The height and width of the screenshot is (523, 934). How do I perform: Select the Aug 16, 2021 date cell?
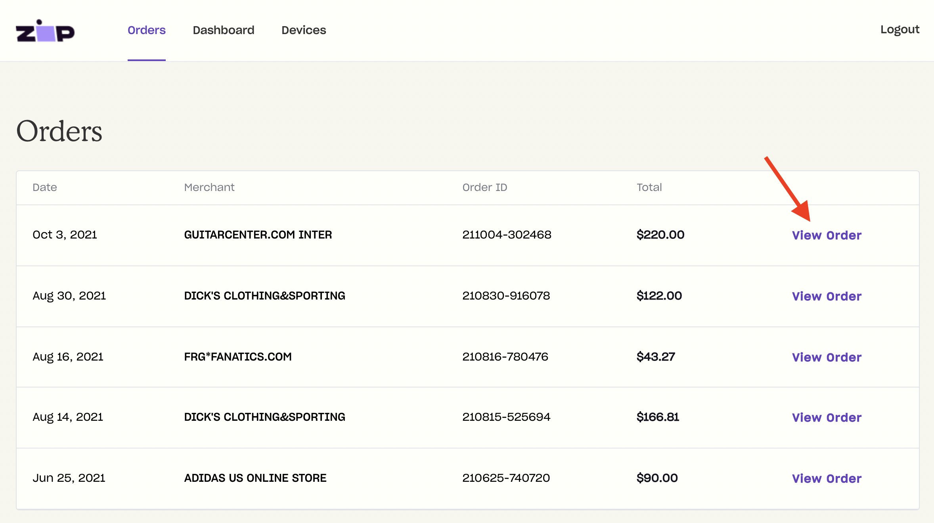pyautogui.click(x=68, y=357)
